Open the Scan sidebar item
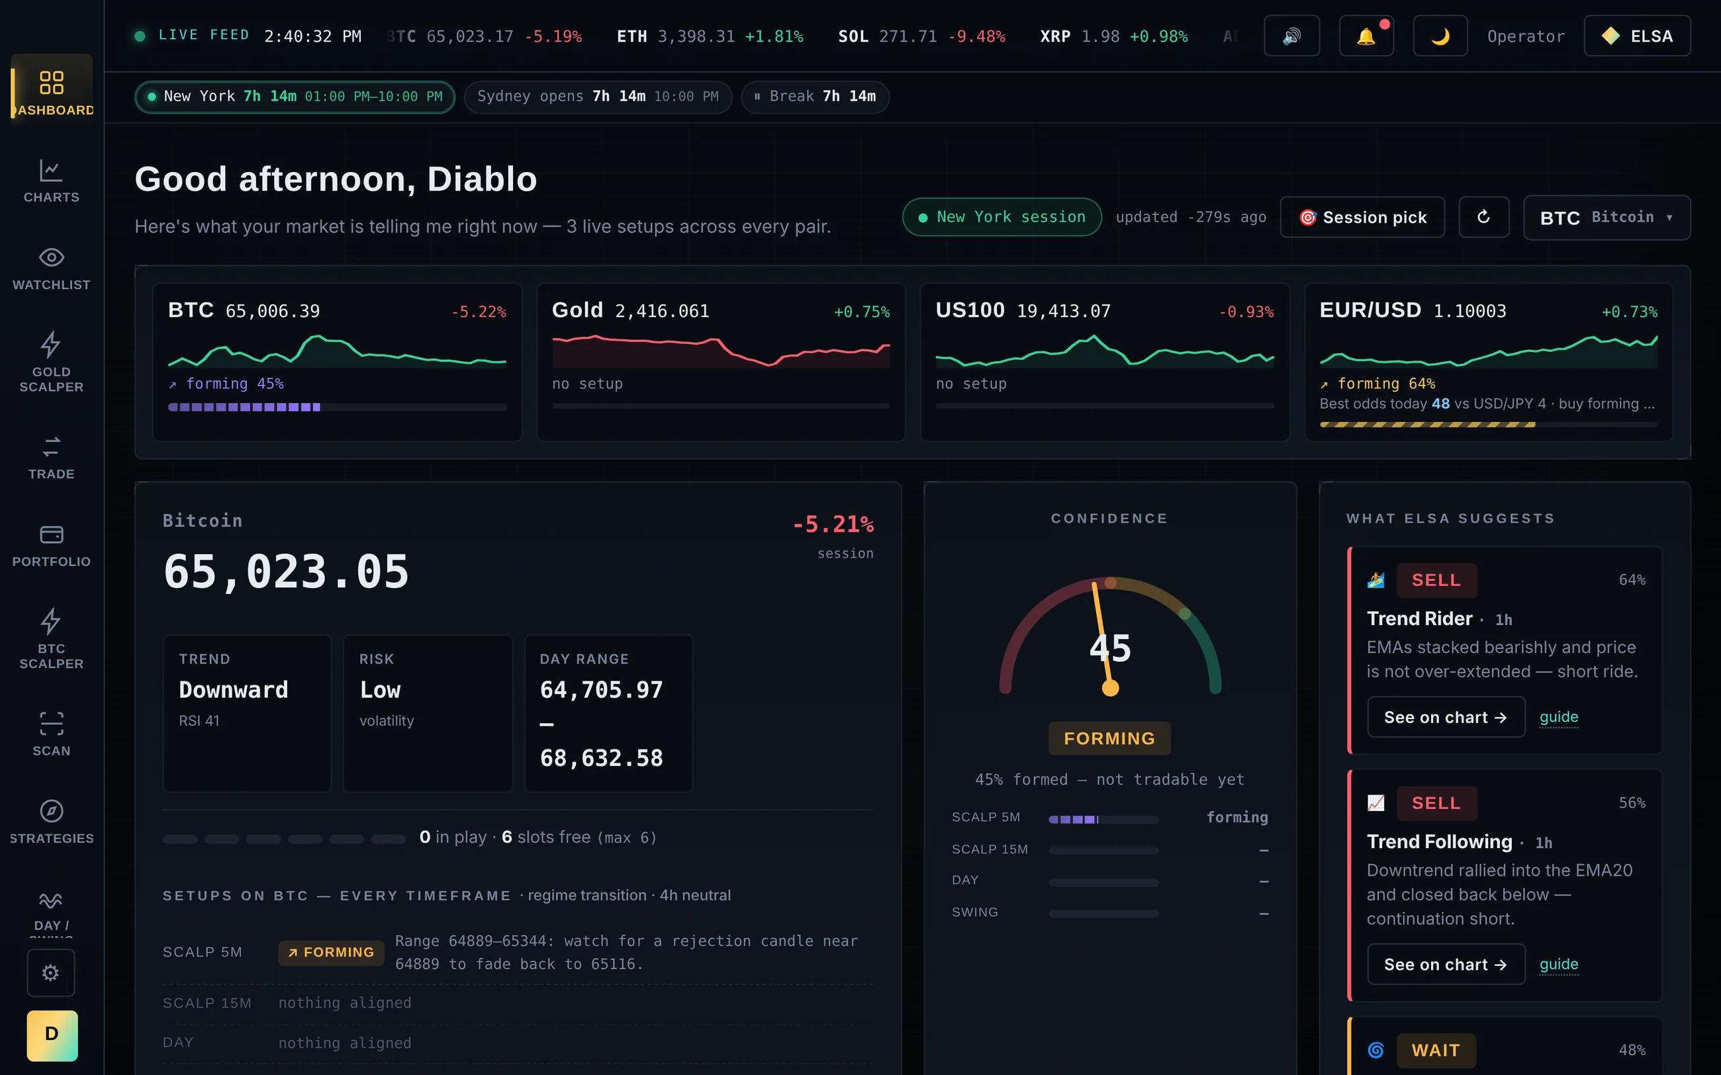1721x1075 pixels. tap(51, 734)
